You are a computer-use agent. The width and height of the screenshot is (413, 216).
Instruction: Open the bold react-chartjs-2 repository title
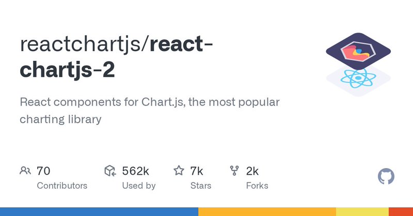point(116,57)
